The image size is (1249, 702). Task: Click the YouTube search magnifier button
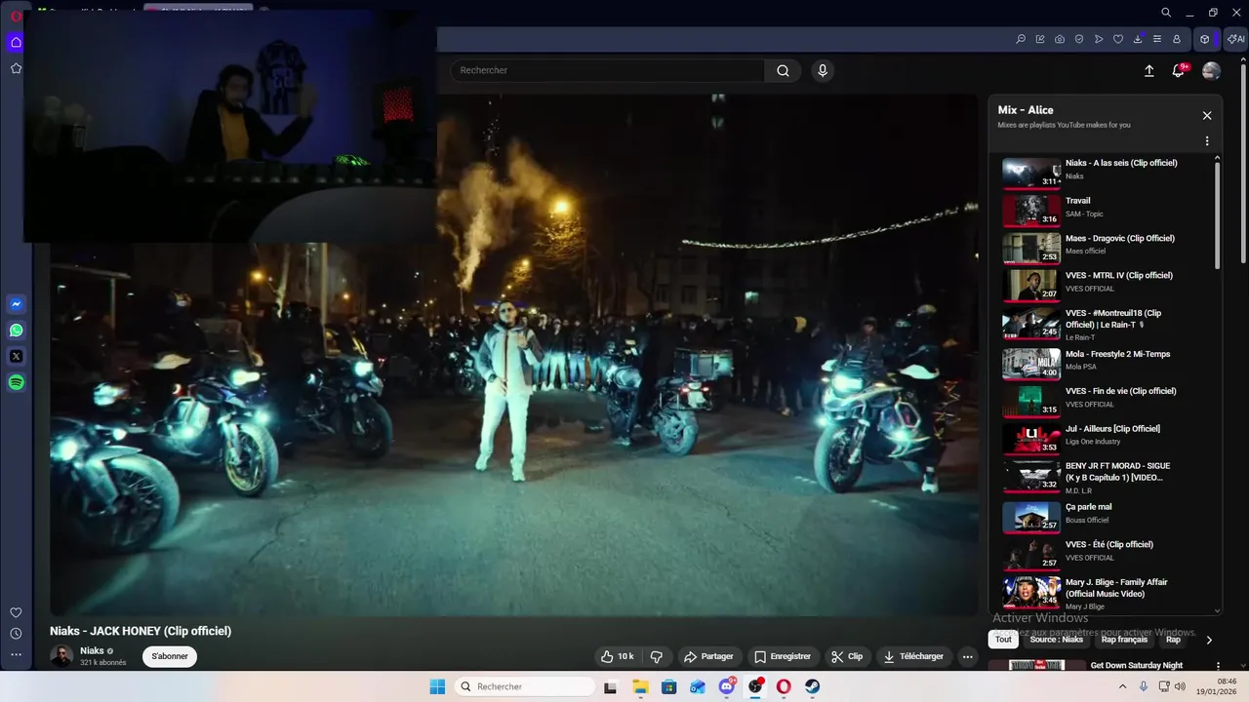click(x=783, y=70)
